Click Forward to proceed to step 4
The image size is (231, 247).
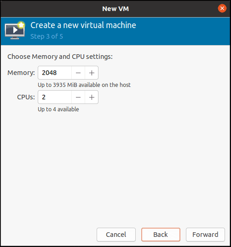pos(205,235)
